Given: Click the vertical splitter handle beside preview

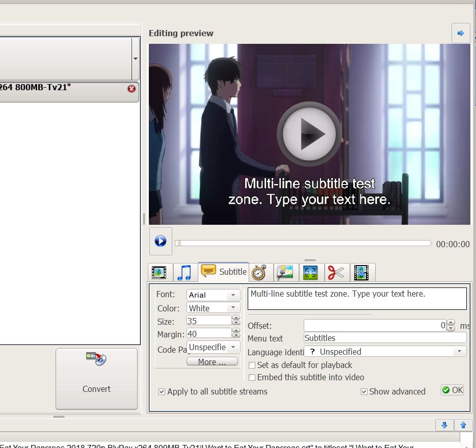Looking at the screenshot, I should pos(144,219).
